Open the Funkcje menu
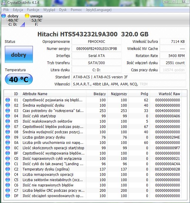The image size is (190, 203). click(33, 10)
